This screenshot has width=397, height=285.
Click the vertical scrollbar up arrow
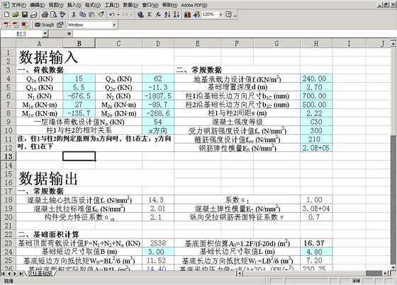(x=393, y=43)
